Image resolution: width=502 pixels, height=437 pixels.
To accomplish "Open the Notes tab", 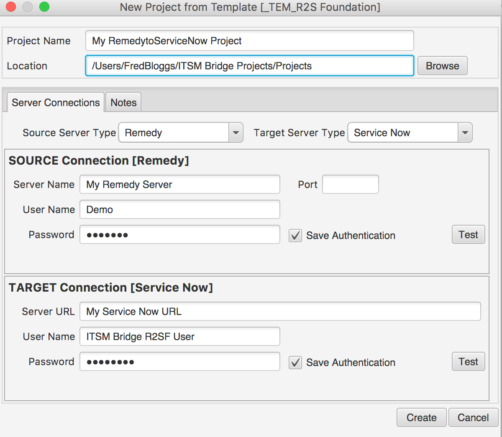I will click(x=123, y=102).
